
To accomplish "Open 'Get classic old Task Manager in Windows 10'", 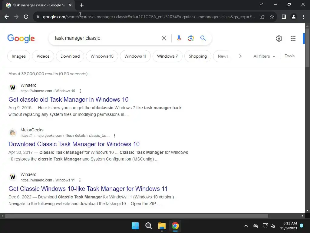I will point(68,100).
